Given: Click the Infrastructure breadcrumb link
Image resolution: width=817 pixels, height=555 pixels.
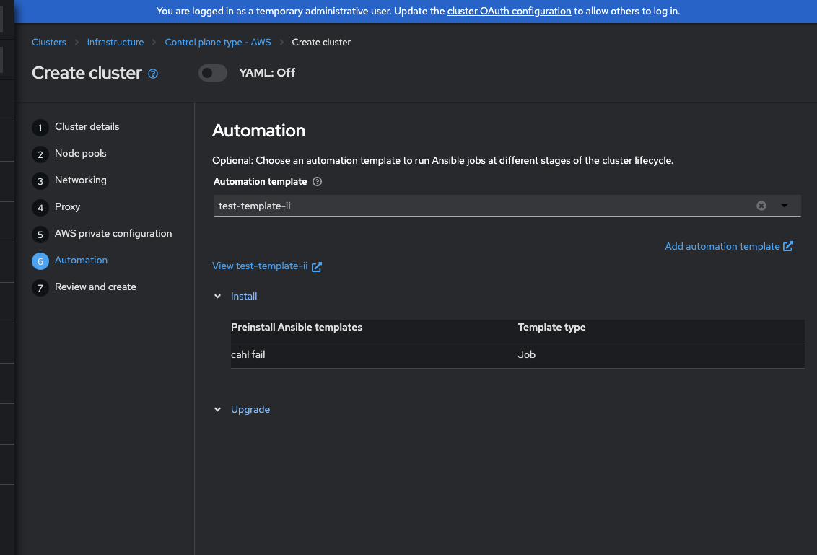Looking at the screenshot, I should 115,43.
